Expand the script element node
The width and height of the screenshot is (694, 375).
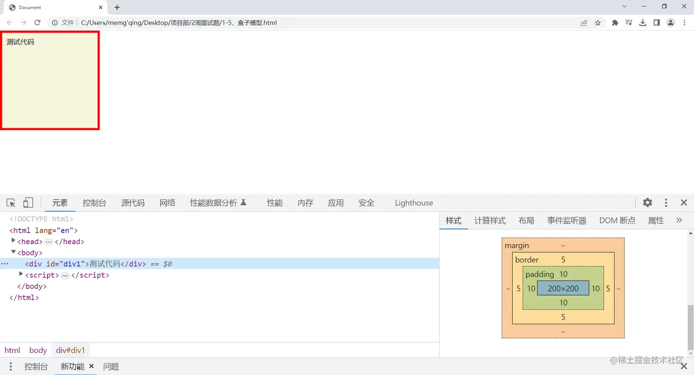click(21, 274)
